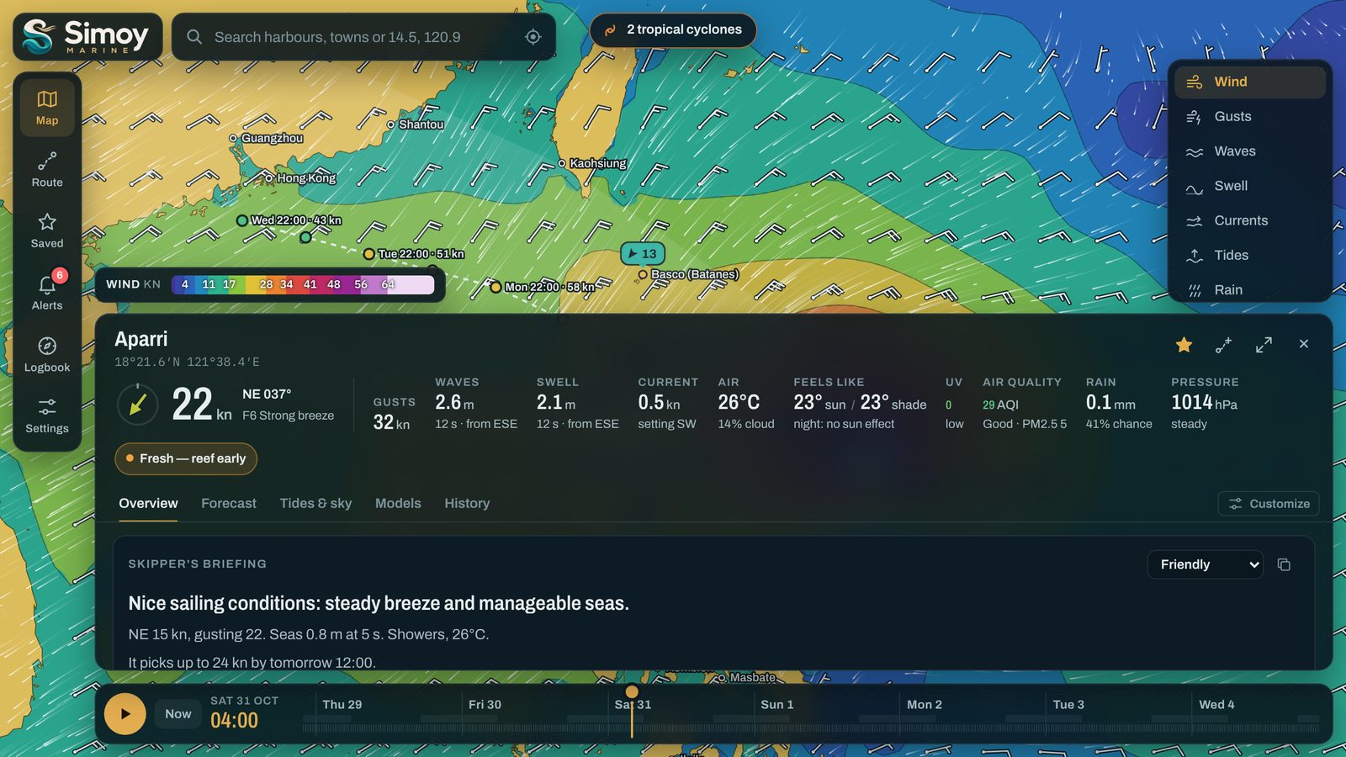Click the Customize button
Screen dimensions: 1346x757
pyautogui.click(x=1269, y=504)
